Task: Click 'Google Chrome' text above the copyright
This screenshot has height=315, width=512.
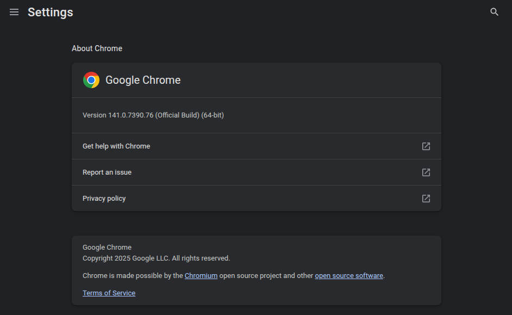Action: 107,248
